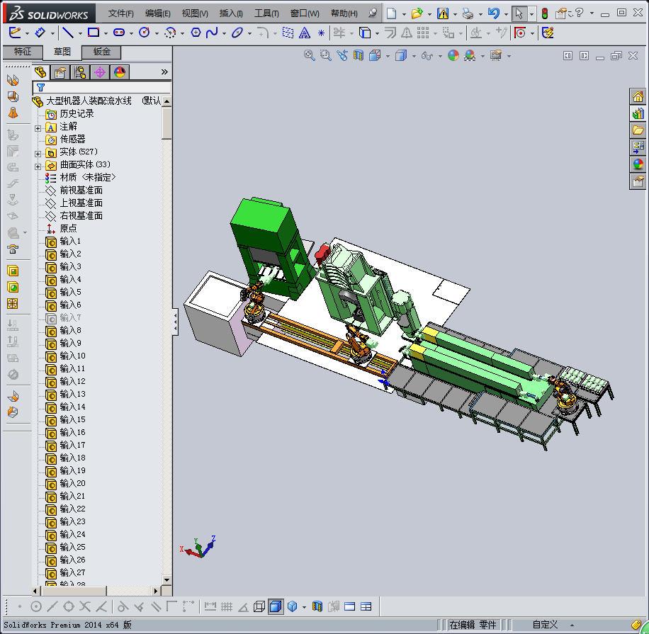The height and width of the screenshot is (634, 649).
Task: Open the New document dropdown arrow
Action: click(404, 14)
